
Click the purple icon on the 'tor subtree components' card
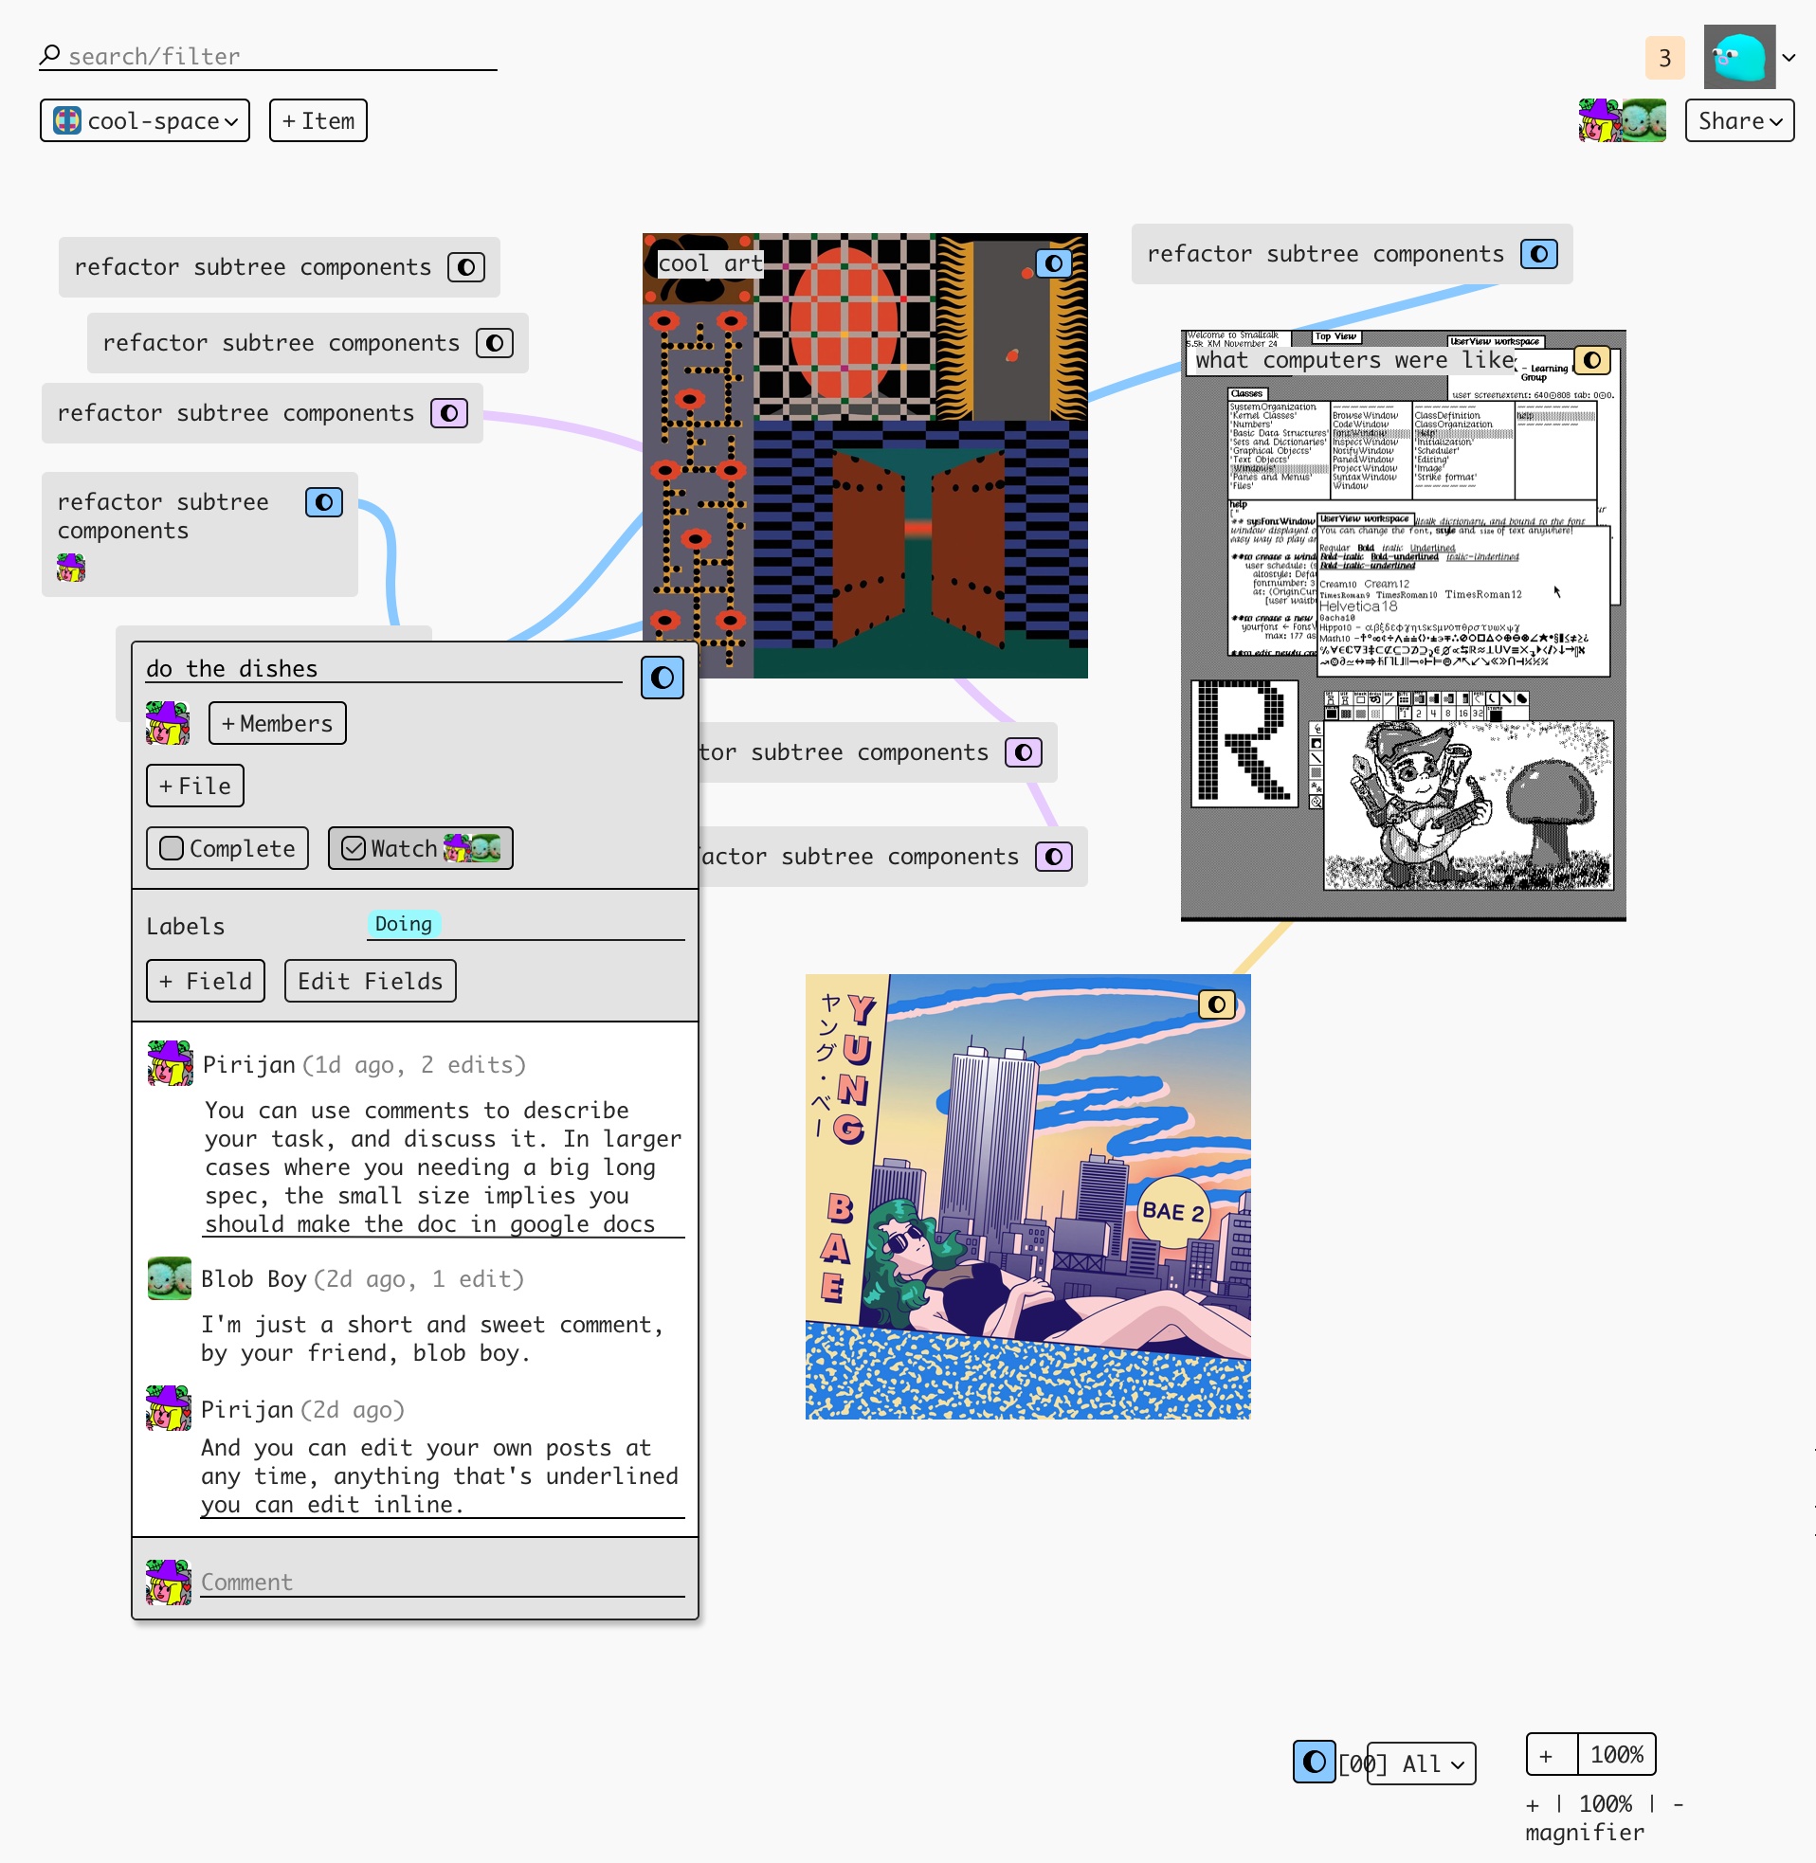click(x=1023, y=753)
